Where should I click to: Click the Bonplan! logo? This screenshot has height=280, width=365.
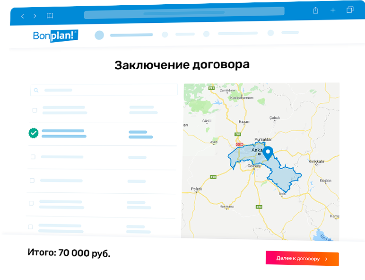coord(55,36)
